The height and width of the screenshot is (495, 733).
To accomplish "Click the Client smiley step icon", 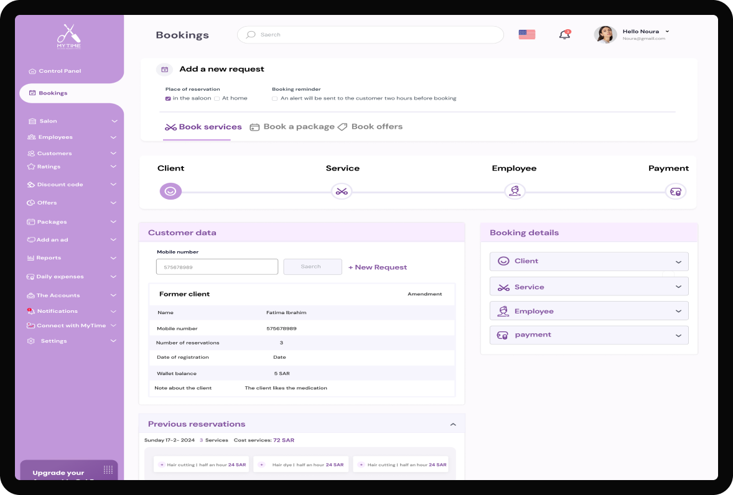I will [x=170, y=191].
